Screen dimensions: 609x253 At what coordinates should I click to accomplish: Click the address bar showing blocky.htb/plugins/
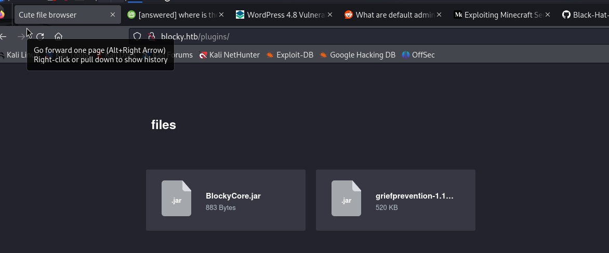364,36
